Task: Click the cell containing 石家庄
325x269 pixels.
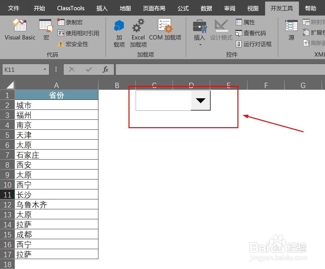Action: coord(56,155)
